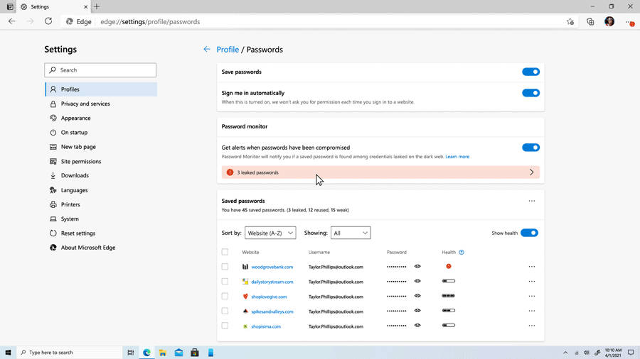The height and width of the screenshot is (359, 640).
Task: Reveal the spikesandvalleys.com password with eye icon
Action: [417, 311]
